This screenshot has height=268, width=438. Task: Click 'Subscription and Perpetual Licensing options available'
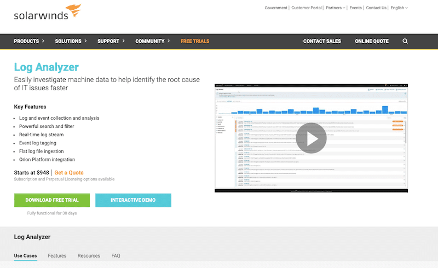click(x=64, y=179)
